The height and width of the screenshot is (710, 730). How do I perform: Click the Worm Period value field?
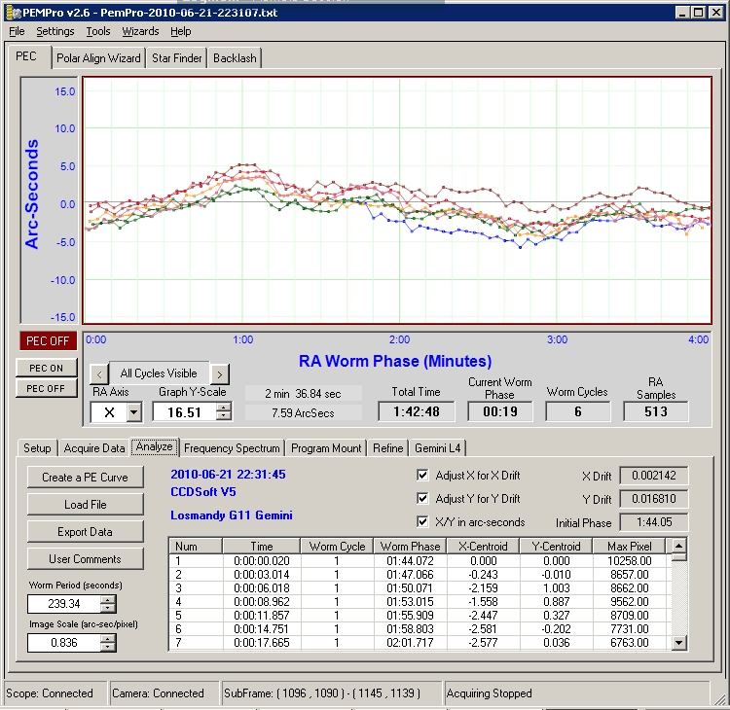[64, 604]
